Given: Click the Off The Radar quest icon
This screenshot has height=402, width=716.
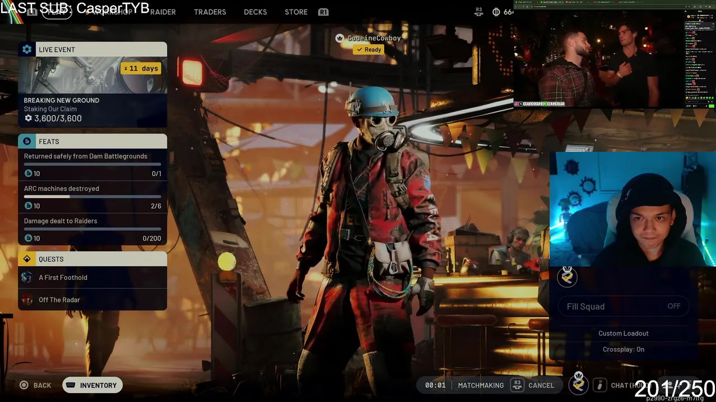Looking at the screenshot, I should click(27, 300).
